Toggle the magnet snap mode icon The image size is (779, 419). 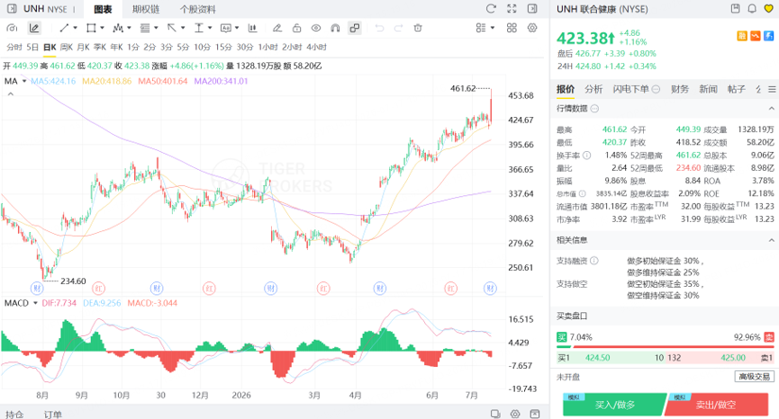click(x=335, y=28)
